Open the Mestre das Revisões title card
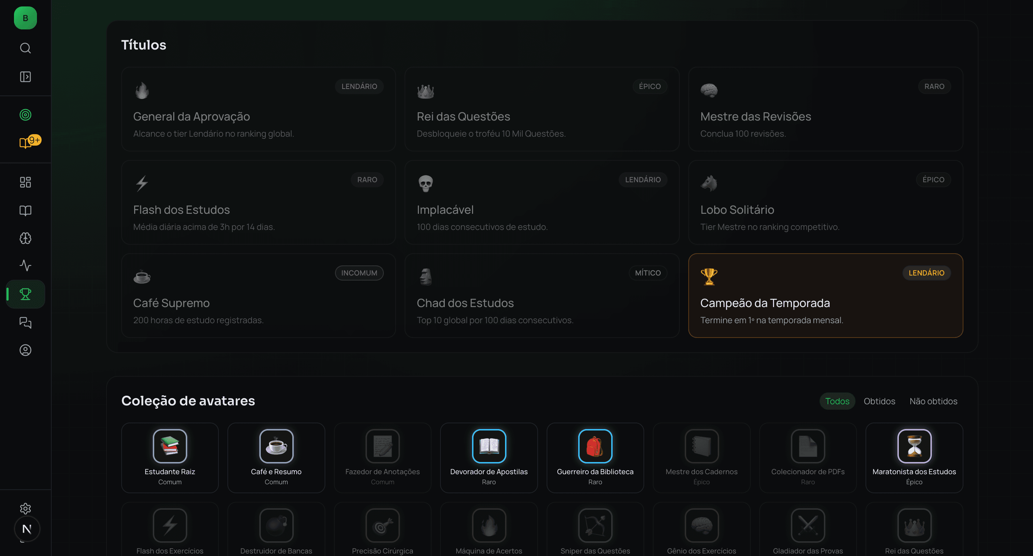The width and height of the screenshot is (1033, 556). [x=826, y=109]
